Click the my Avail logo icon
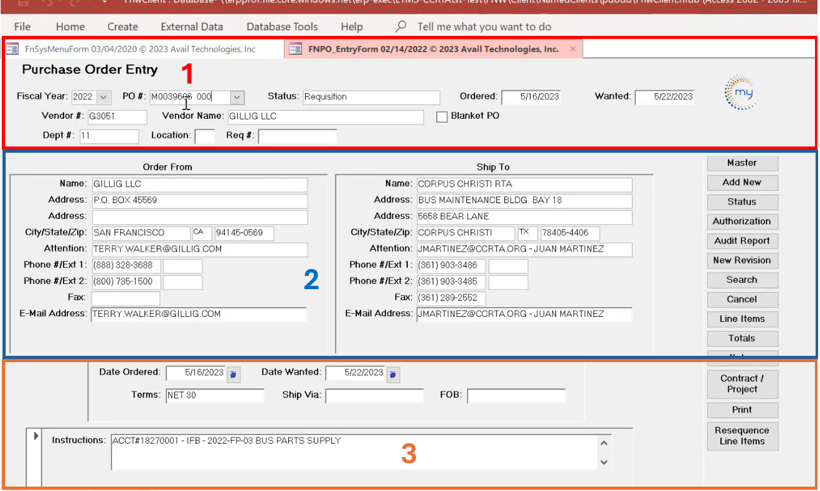The height and width of the screenshot is (491, 820). (741, 93)
